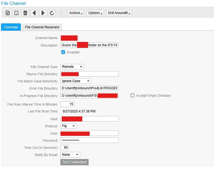Open the Options menu
The width and height of the screenshot is (214, 181).
tap(95, 13)
